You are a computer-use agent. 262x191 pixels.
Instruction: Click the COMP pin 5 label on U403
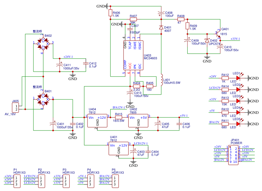125,65
